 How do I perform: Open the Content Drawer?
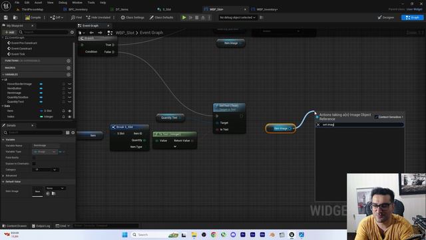pos(15,226)
